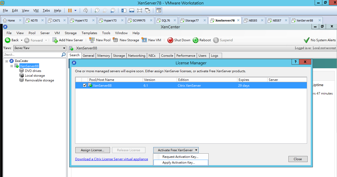Select Removable storage in the server tree
The width and height of the screenshot is (337, 177).
(x=39, y=80)
